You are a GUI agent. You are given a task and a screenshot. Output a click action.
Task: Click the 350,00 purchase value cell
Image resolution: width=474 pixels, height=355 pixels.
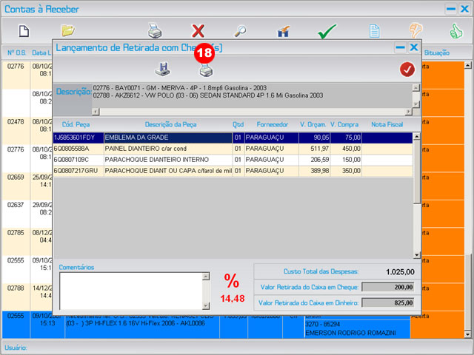point(346,171)
